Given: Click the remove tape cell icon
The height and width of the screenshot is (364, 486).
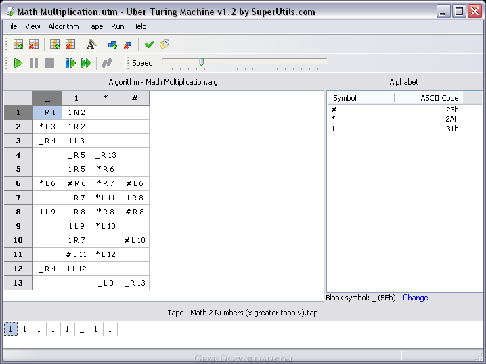Looking at the screenshot, I should pyautogui.click(x=127, y=45).
